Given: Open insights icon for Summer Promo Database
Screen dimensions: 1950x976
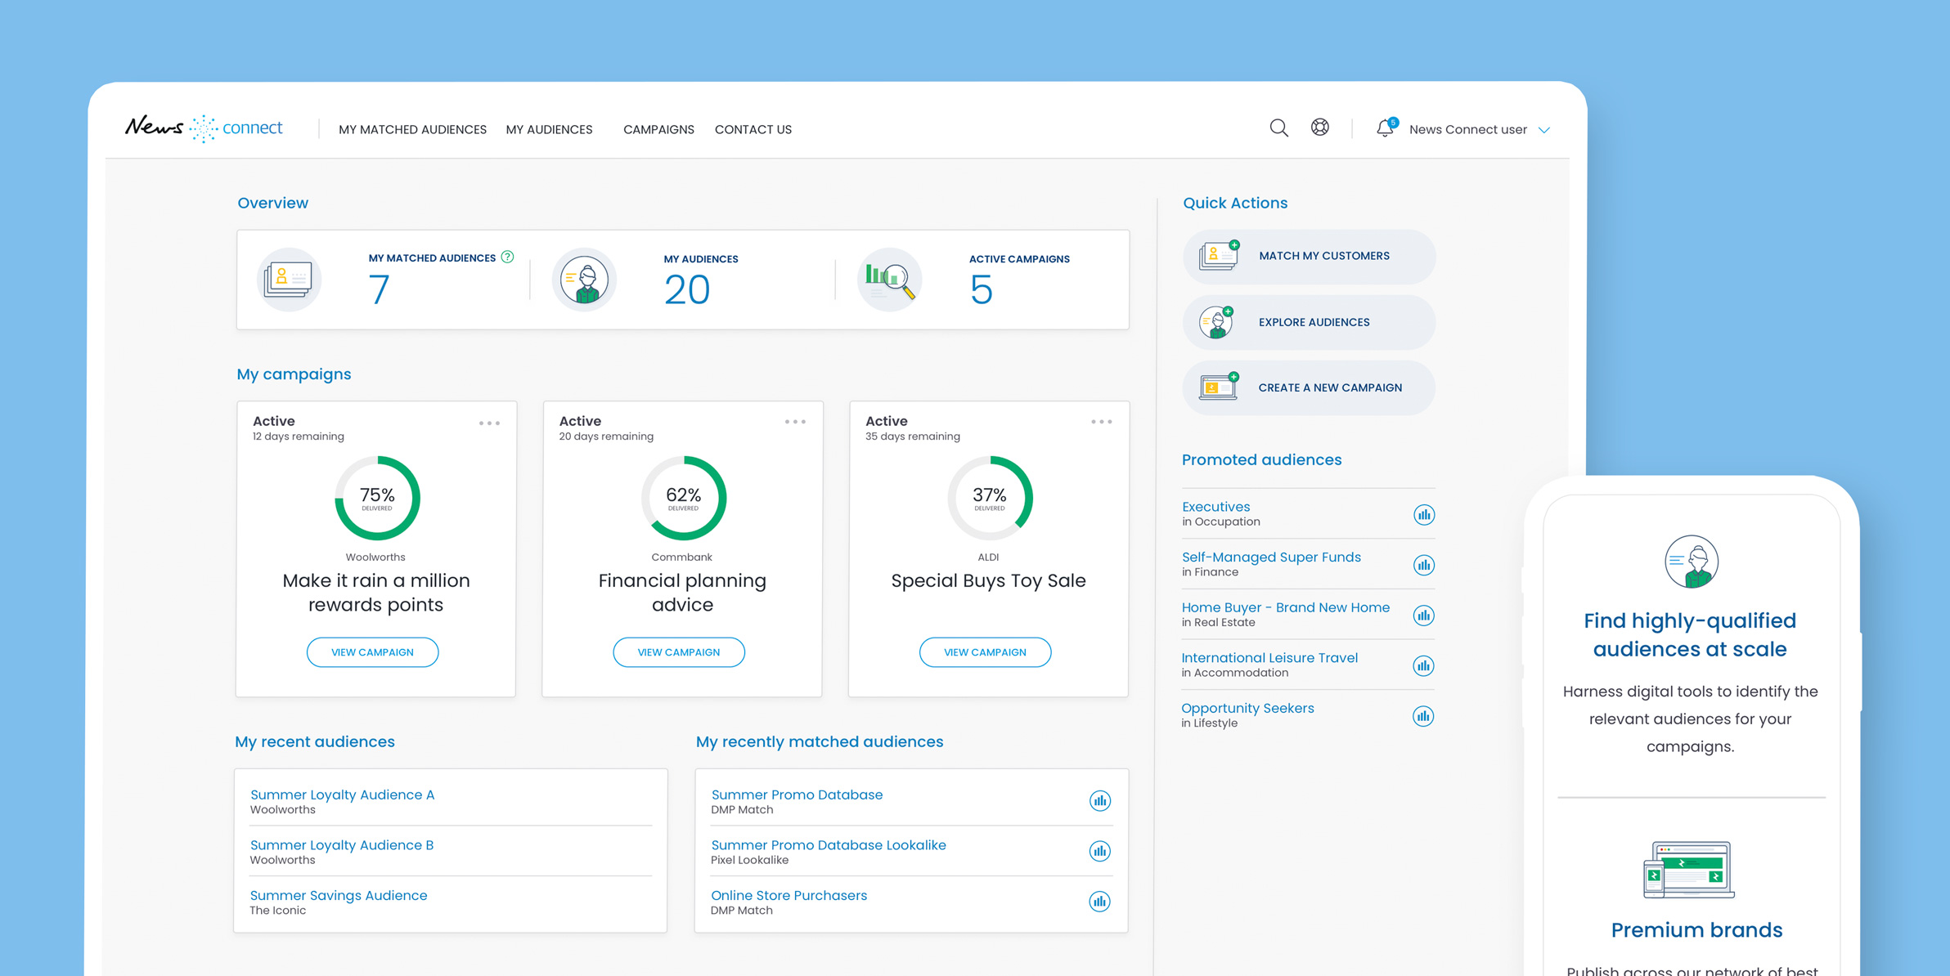Looking at the screenshot, I should [x=1099, y=800].
